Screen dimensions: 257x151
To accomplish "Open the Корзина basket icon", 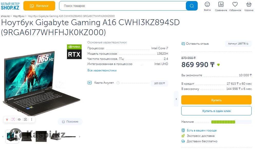I will 249,4.
